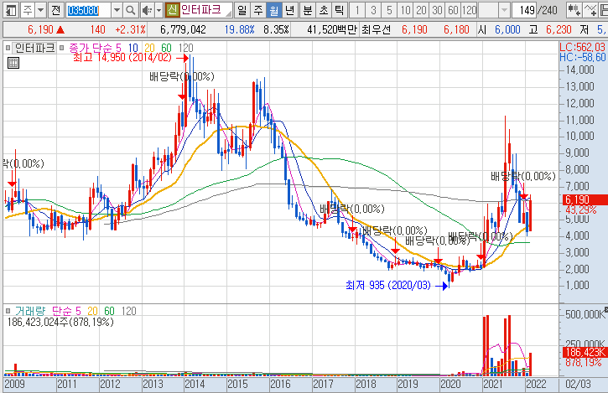The width and height of the screenshot is (608, 393).
Task: Click the LC:562.03 indicator text
Action: click(x=582, y=47)
